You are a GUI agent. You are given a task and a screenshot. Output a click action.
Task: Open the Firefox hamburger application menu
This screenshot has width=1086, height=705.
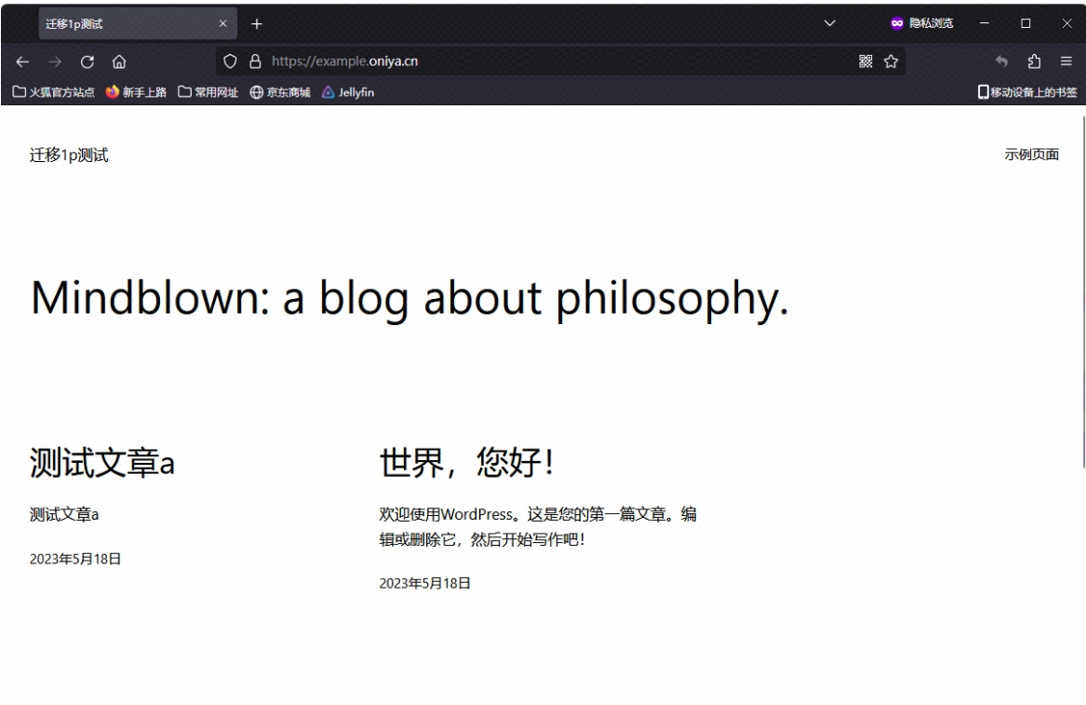pos(1066,62)
